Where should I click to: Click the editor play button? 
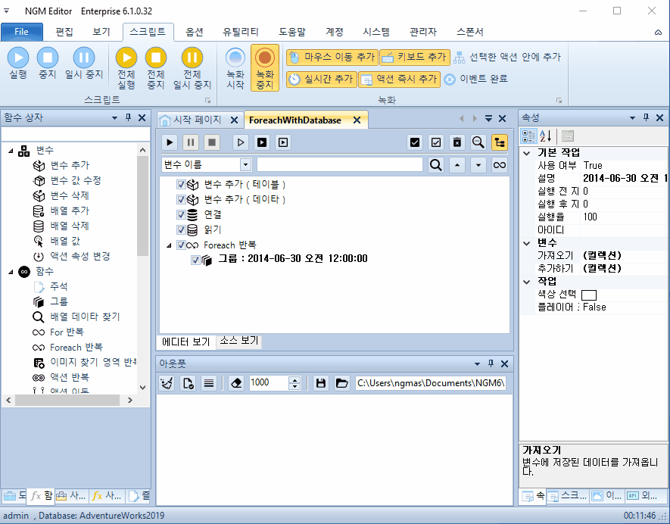point(170,142)
